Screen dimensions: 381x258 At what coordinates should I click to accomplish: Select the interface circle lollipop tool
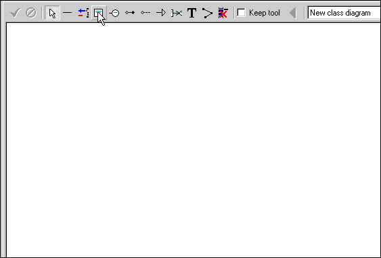(x=114, y=13)
